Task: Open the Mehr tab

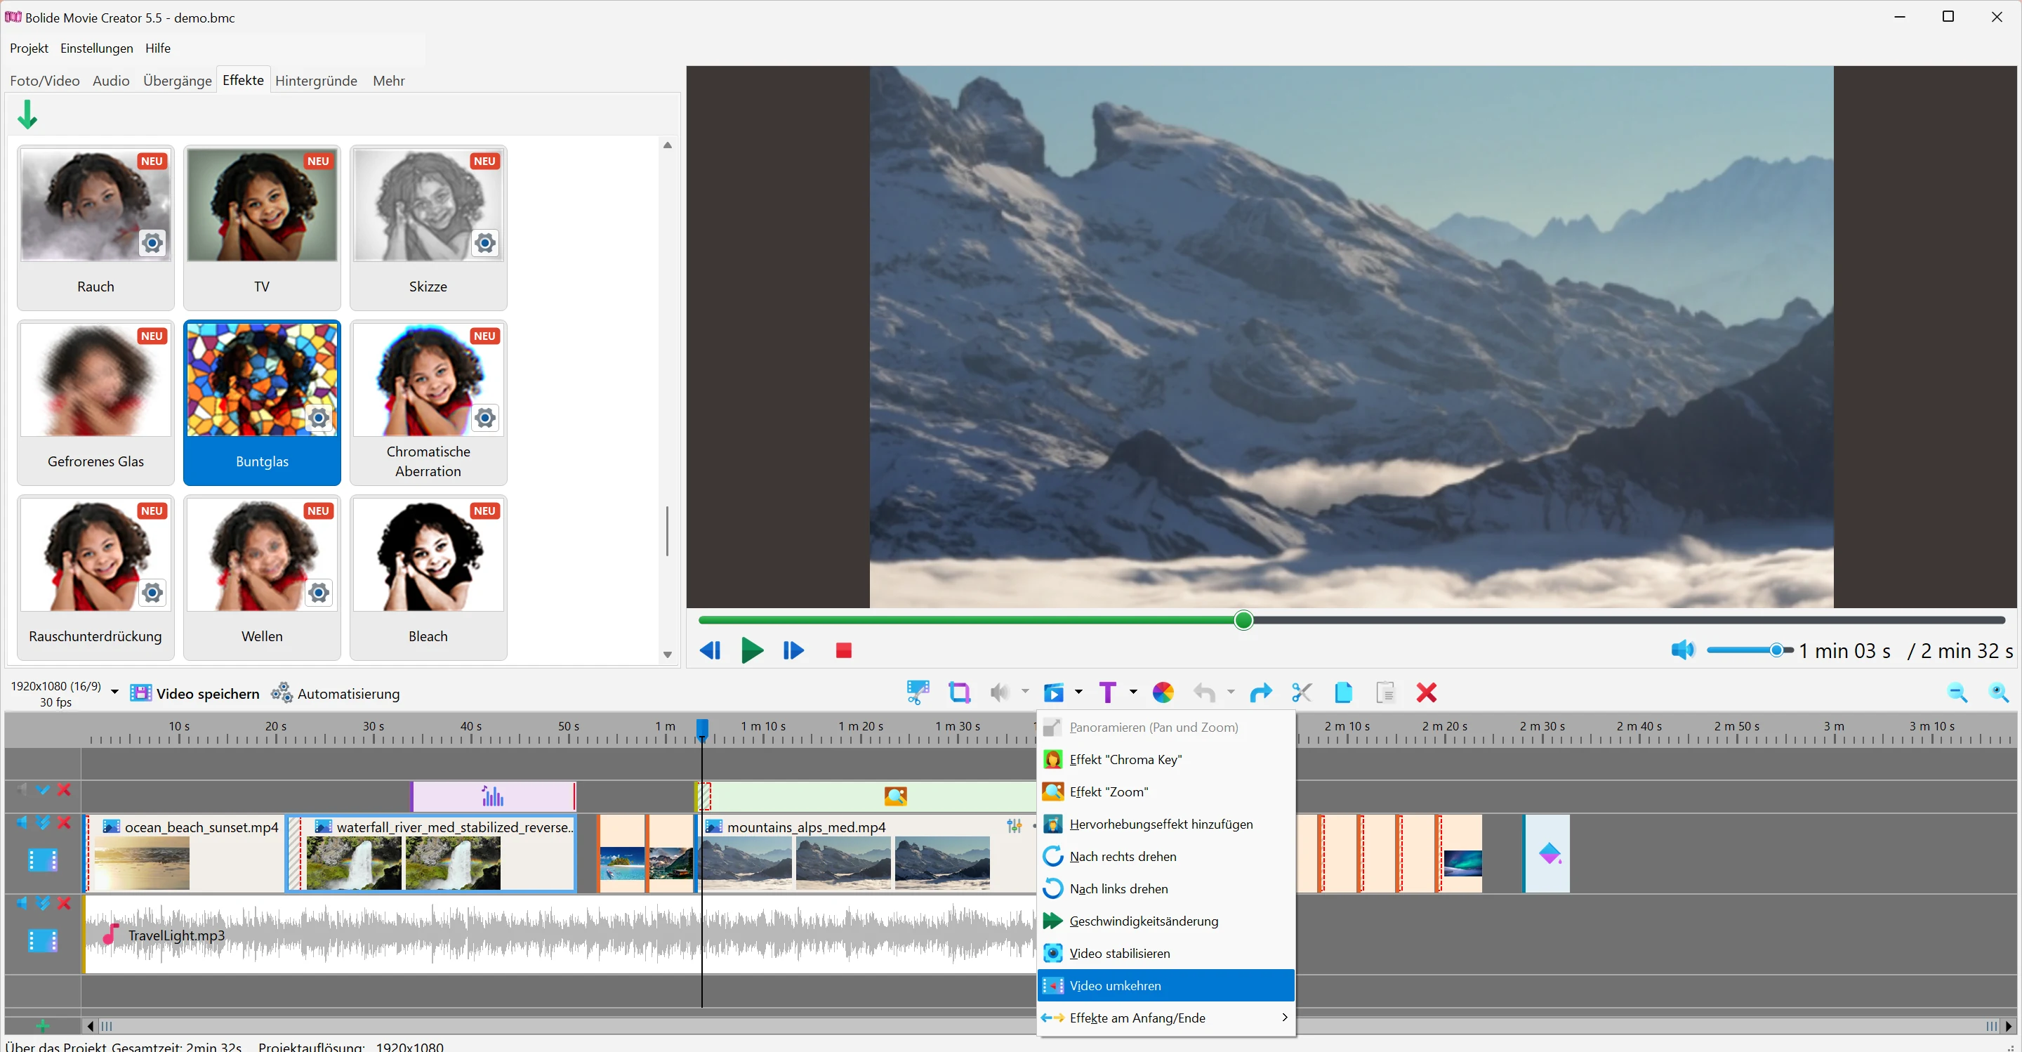Action: (388, 81)
